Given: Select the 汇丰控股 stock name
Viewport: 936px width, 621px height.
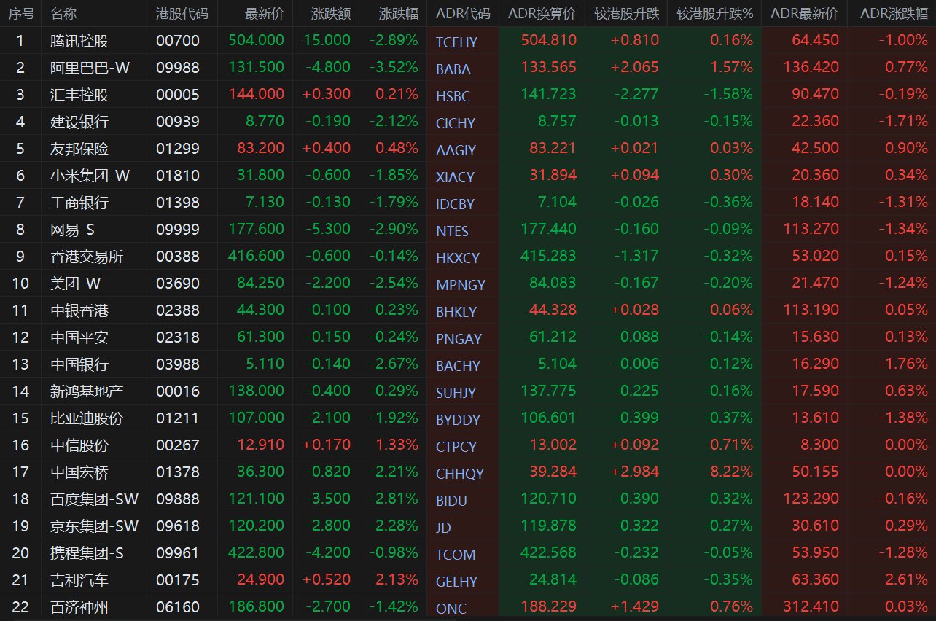Looking at the screenshot, I should click(80, 94).
